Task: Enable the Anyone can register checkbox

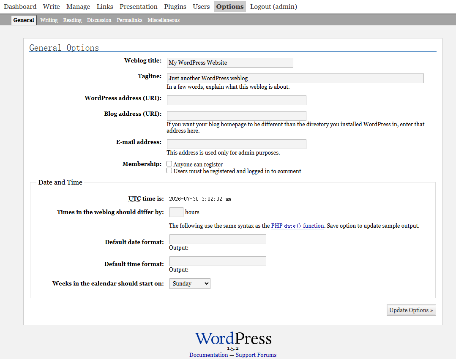Action: [x=169, y=163]
